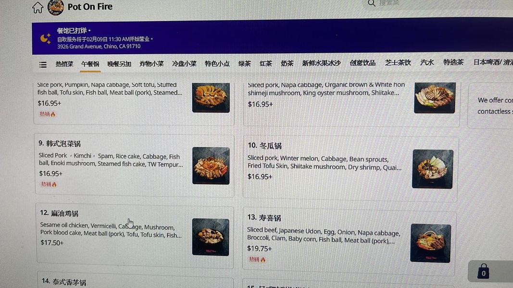
Task: Click the search magnifier icon
Action: pos(371,3)
